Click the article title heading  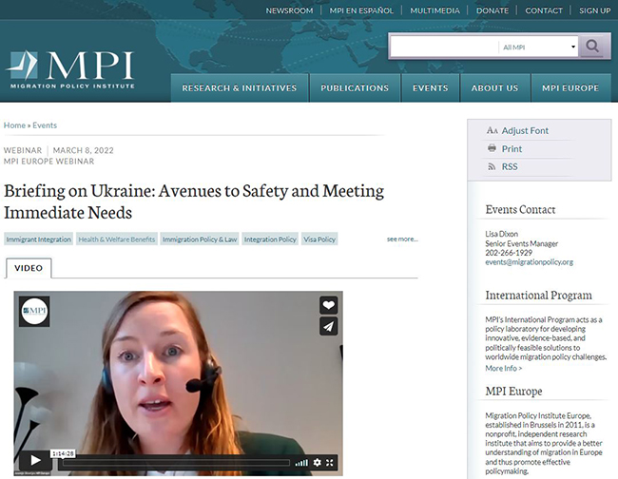[194, 201]
